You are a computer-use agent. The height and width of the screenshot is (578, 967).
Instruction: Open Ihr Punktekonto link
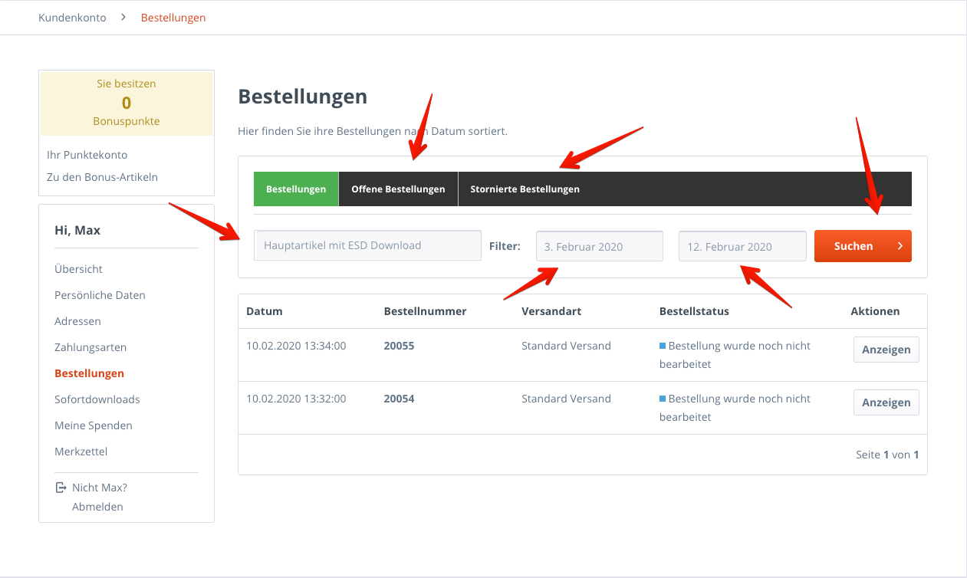click(87, 155)
